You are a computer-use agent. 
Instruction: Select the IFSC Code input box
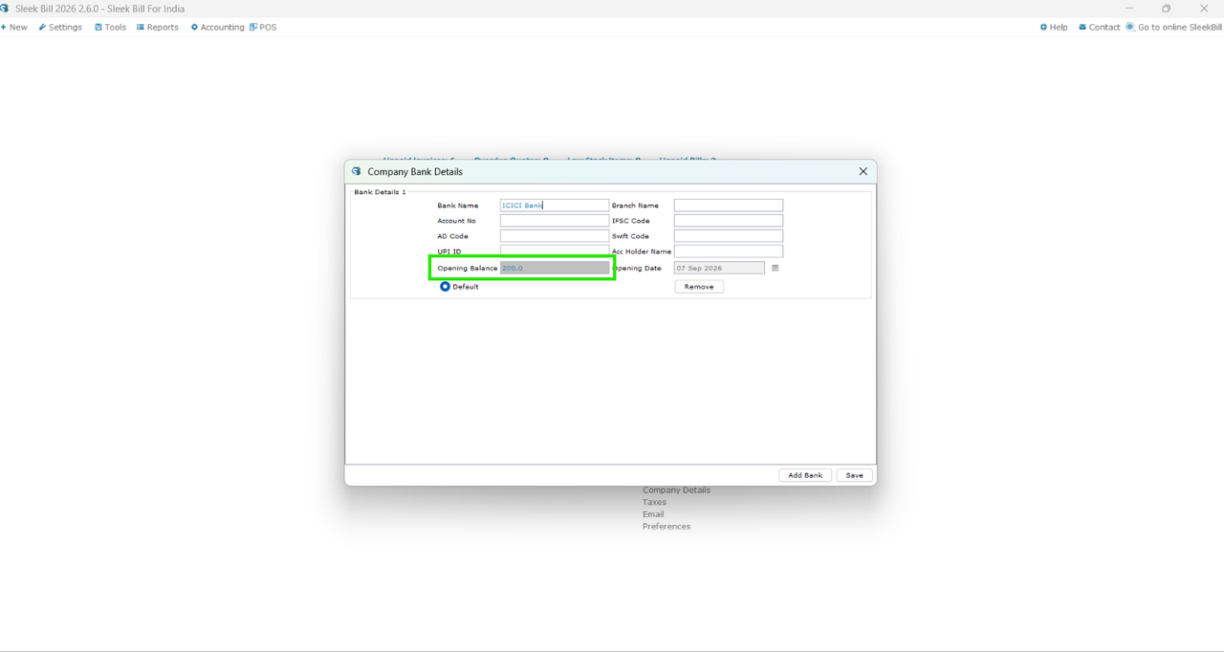(x=729, y=221)
